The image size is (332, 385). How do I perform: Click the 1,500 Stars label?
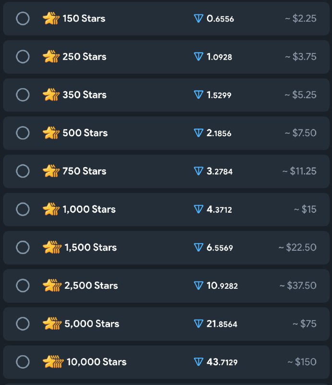click(x=91, y=247)
